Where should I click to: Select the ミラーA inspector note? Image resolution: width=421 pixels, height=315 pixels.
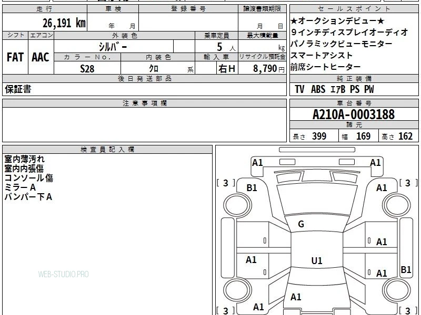(x=20, y=187)
